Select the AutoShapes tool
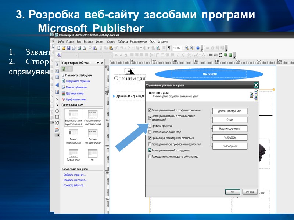The image size is (294, 220). (x=57, y=123)
